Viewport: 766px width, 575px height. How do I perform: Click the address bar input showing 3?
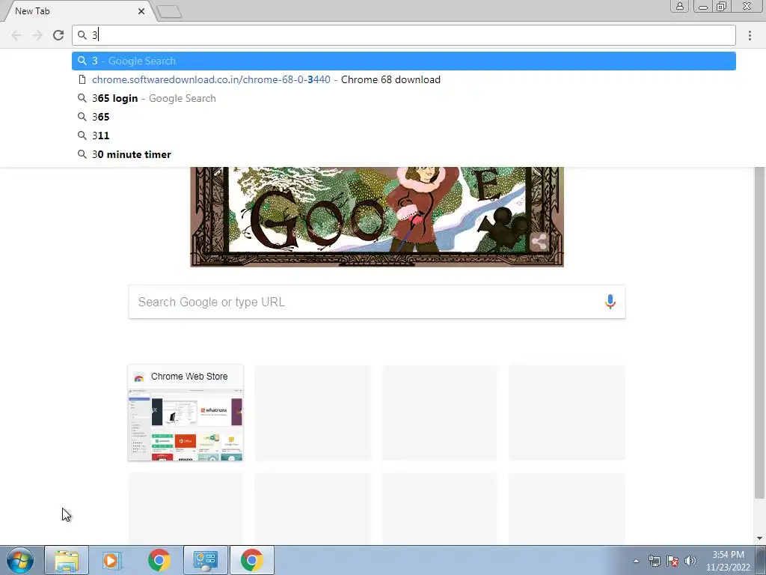pos(403,35)
